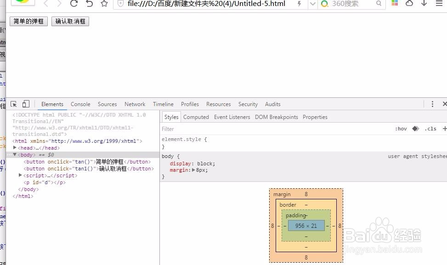Toggle the .cls class editor button
Viewport: 447px width, 265px height.
tap(430, 129)
